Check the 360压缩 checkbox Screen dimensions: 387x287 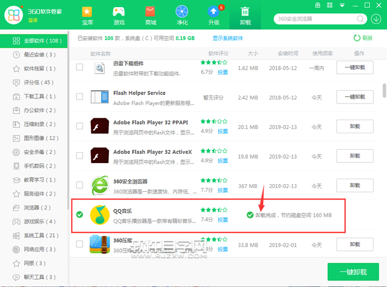coord(80,244)
